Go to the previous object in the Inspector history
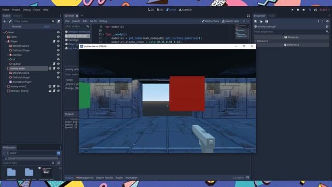The width and height of the screenshot is (332, 187). (x=318, y=21)
